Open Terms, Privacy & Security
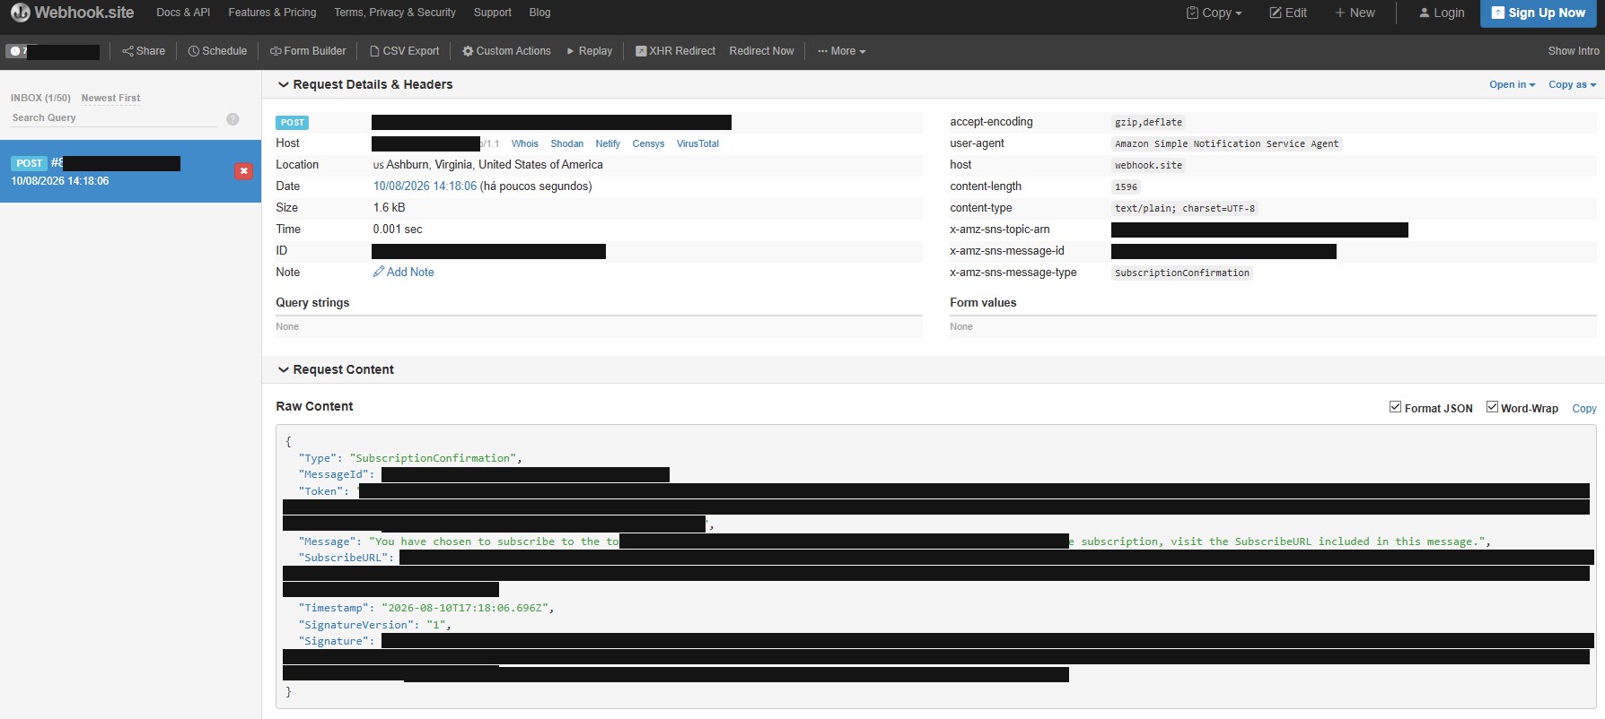 395,13
